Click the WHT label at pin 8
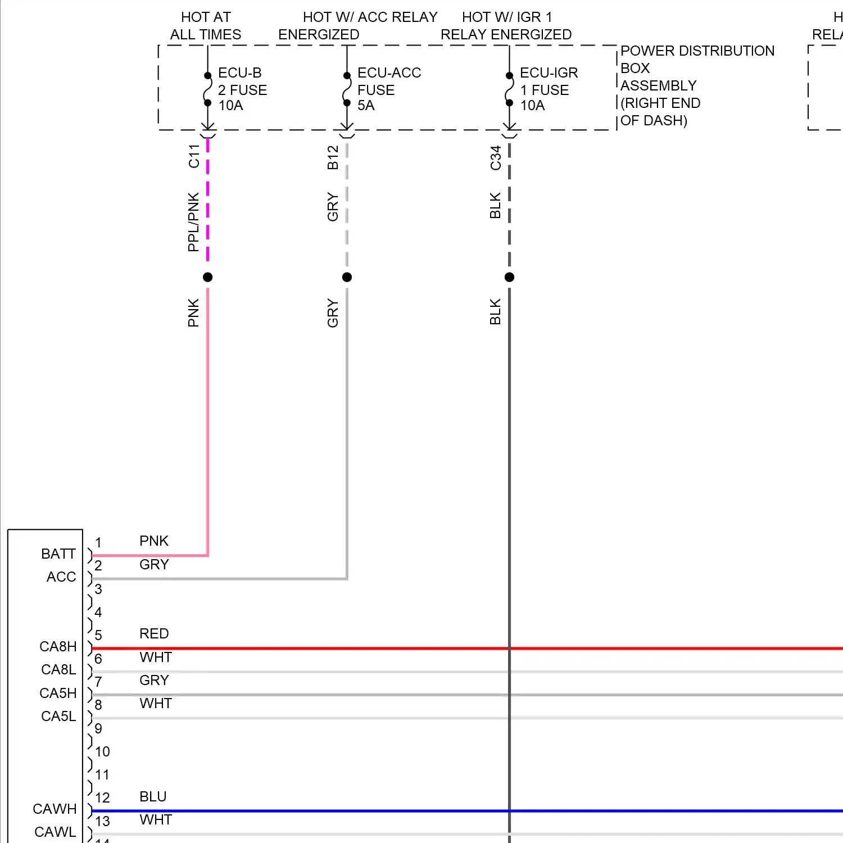The width and height of the screenshot is (843, 843). [x=156, y=704]
